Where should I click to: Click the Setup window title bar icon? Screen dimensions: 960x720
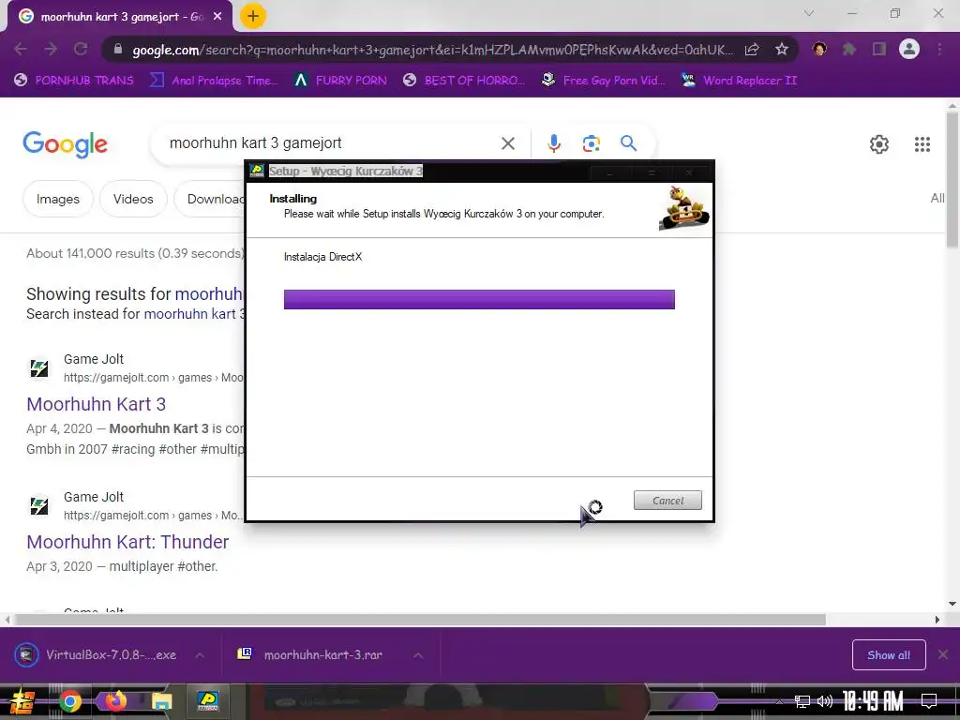[x=257, y=171]
